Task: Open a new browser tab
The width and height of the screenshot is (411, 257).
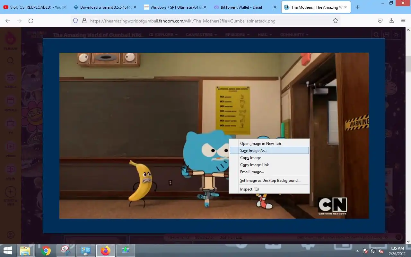Action: tap(357, 7)
